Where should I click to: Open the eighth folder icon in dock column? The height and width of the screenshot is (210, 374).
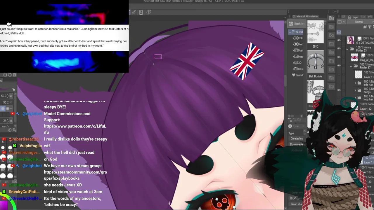click(x=331, y=78)
